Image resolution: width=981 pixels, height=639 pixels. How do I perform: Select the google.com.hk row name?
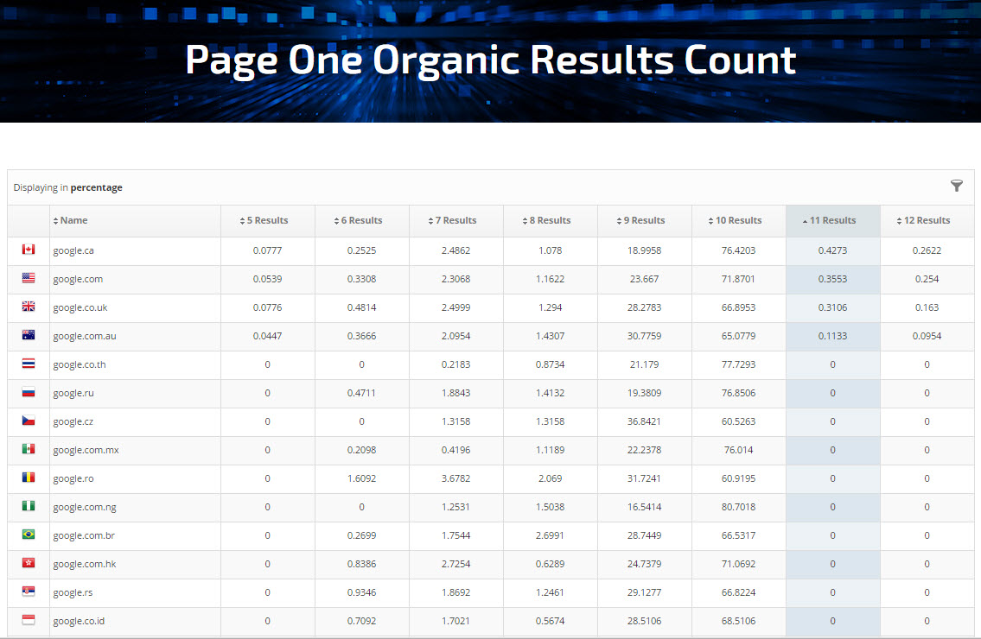[85, 564]
